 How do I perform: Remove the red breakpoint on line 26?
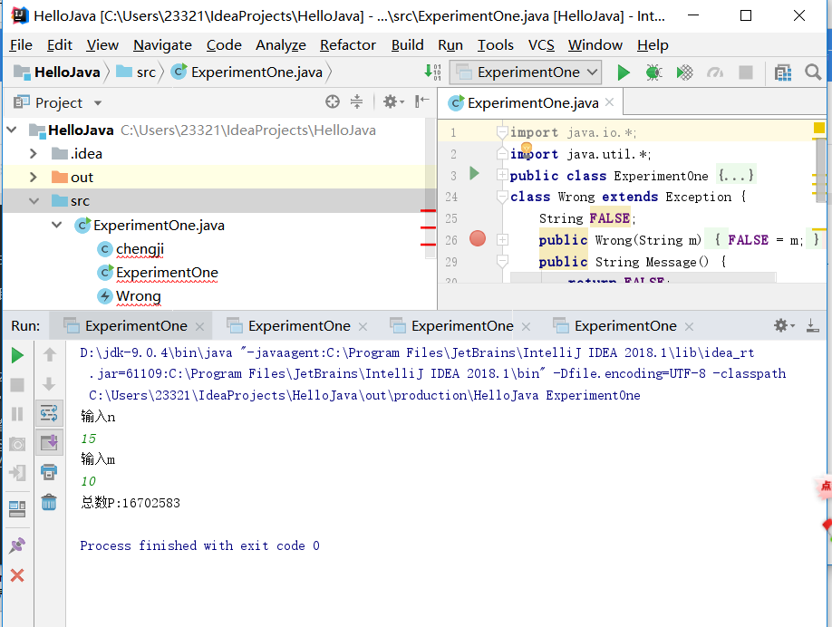coord(478,238)
